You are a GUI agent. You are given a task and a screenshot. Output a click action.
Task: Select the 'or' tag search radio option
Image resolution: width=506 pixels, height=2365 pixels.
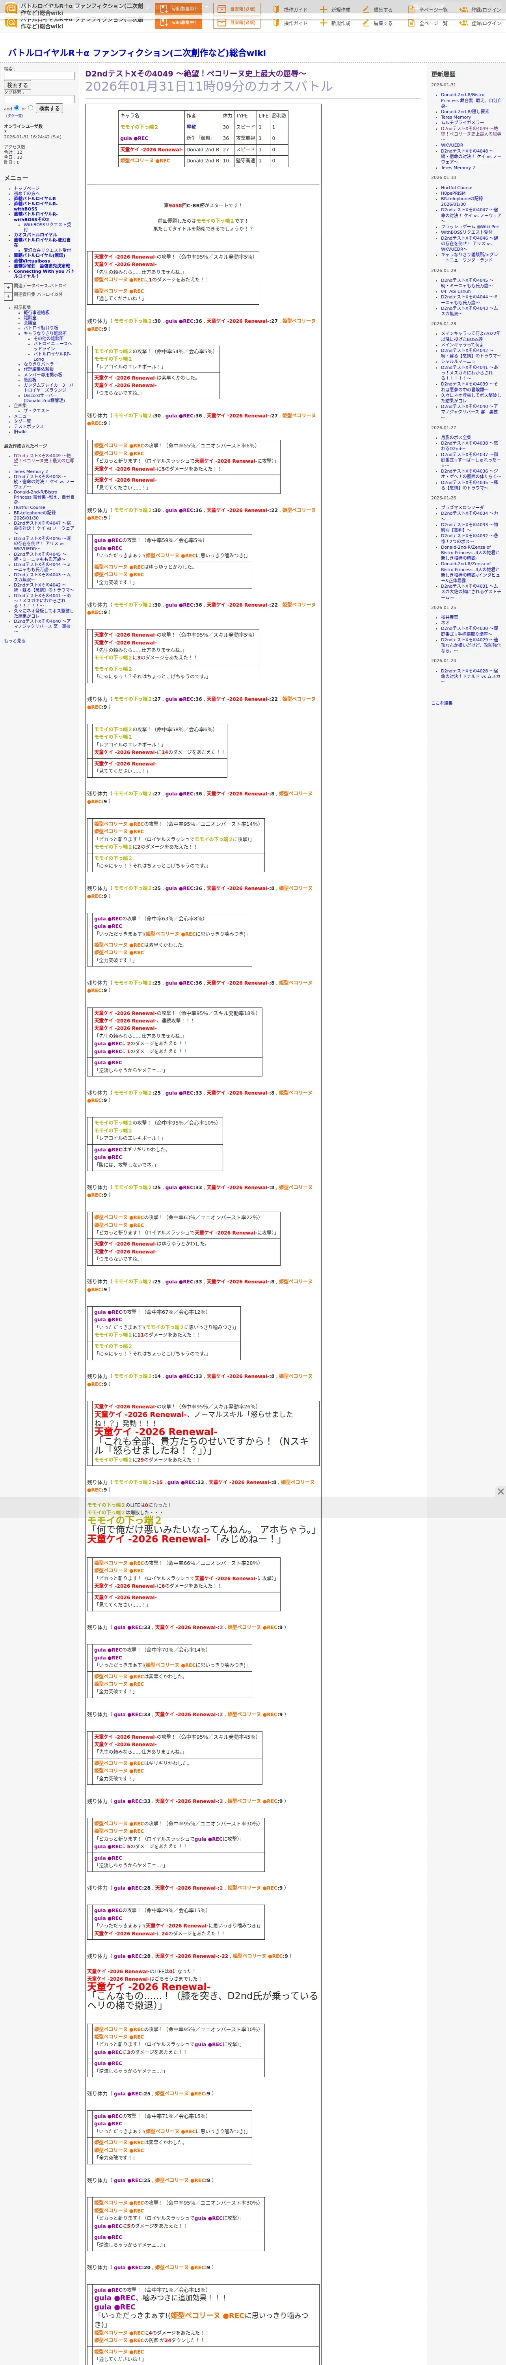pyautogui.click(x=30, y=108)
